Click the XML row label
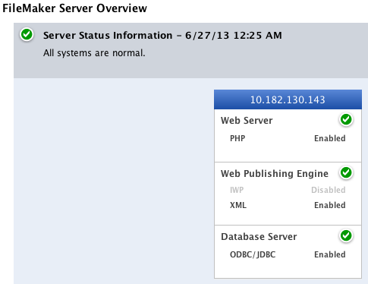The height and width of the screenshot is (284, 368). tap(238, 205)
